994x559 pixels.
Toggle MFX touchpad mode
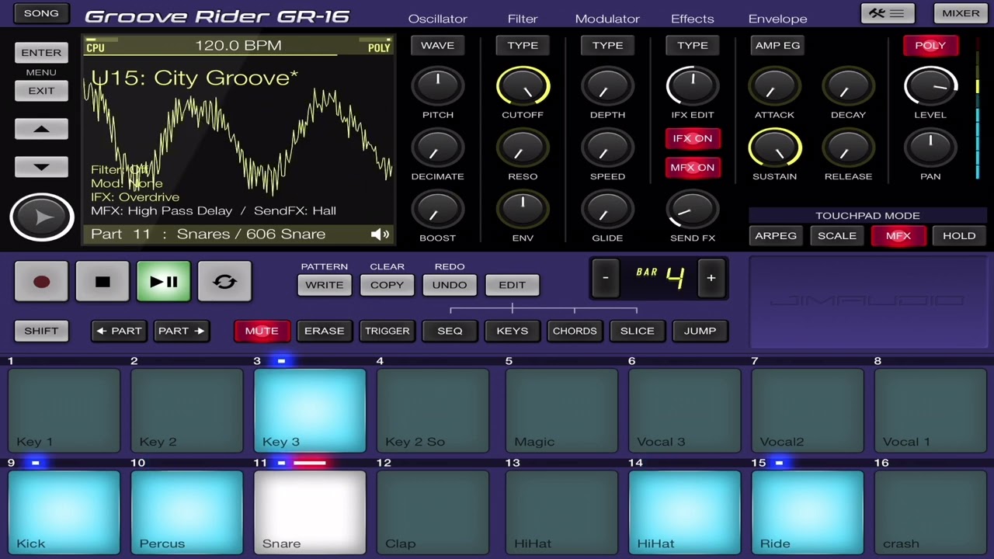(898, 236)
